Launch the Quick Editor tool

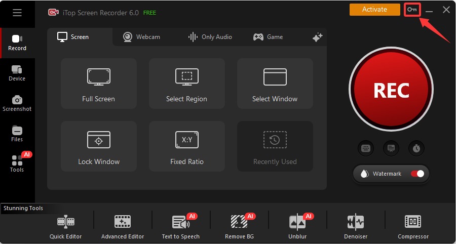click(66, 226)
